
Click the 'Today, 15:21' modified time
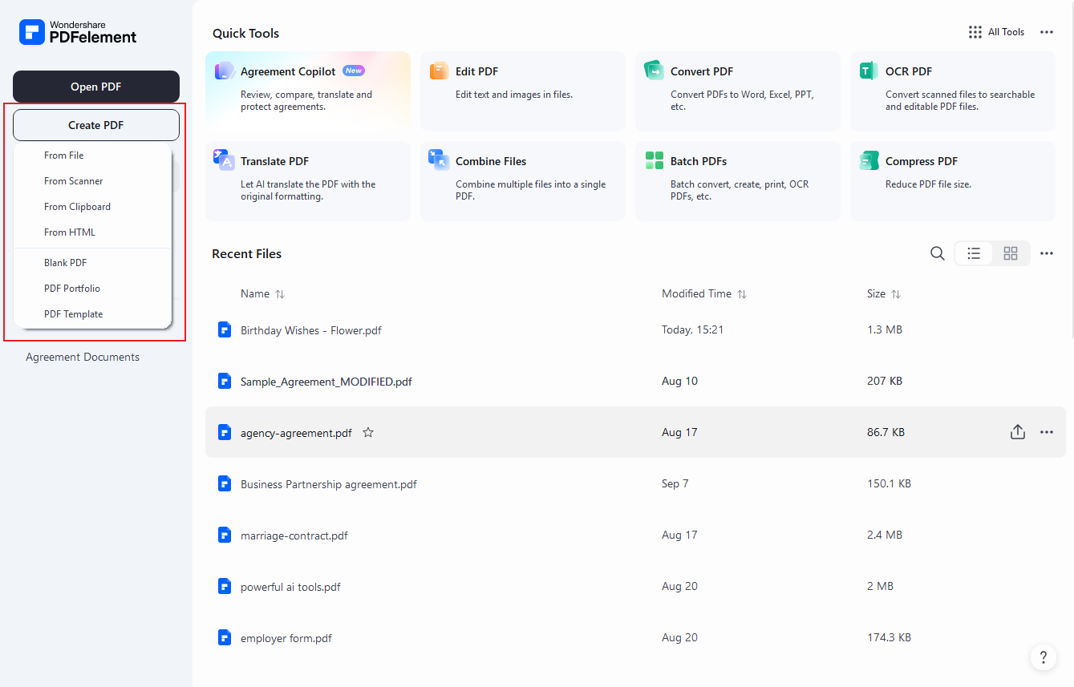click(x=692, y=329)
